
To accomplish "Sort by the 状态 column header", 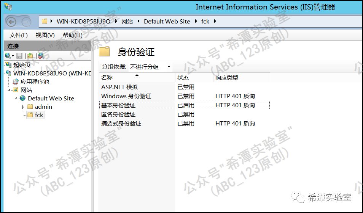I will pos(194,77).
